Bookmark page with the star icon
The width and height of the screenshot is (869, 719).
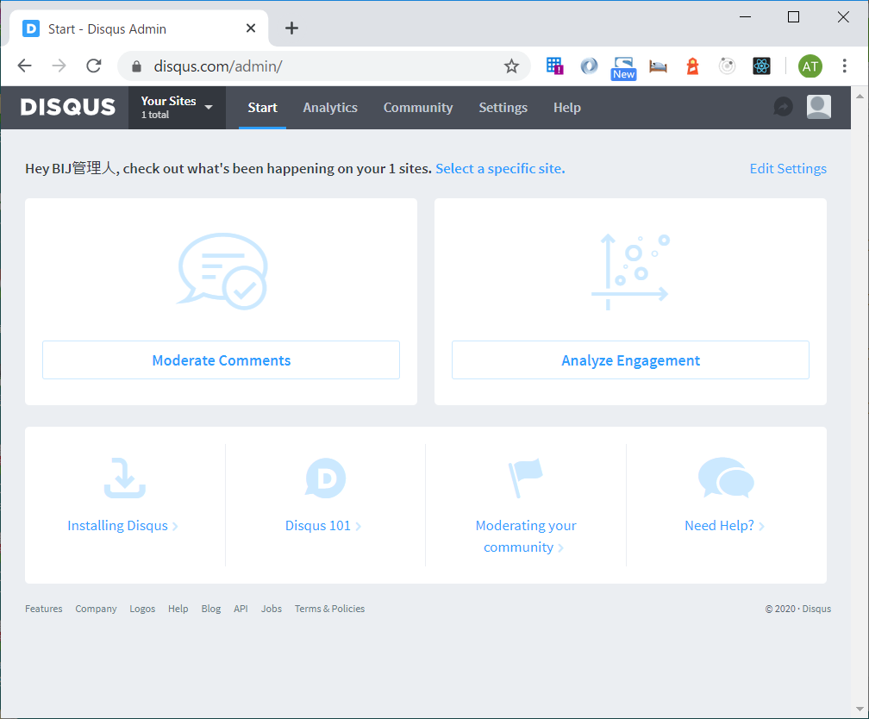click(x=511, y=66)
